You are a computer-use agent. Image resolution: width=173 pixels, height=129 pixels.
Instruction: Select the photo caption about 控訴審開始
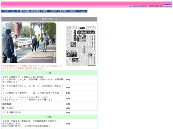(32, 67)
